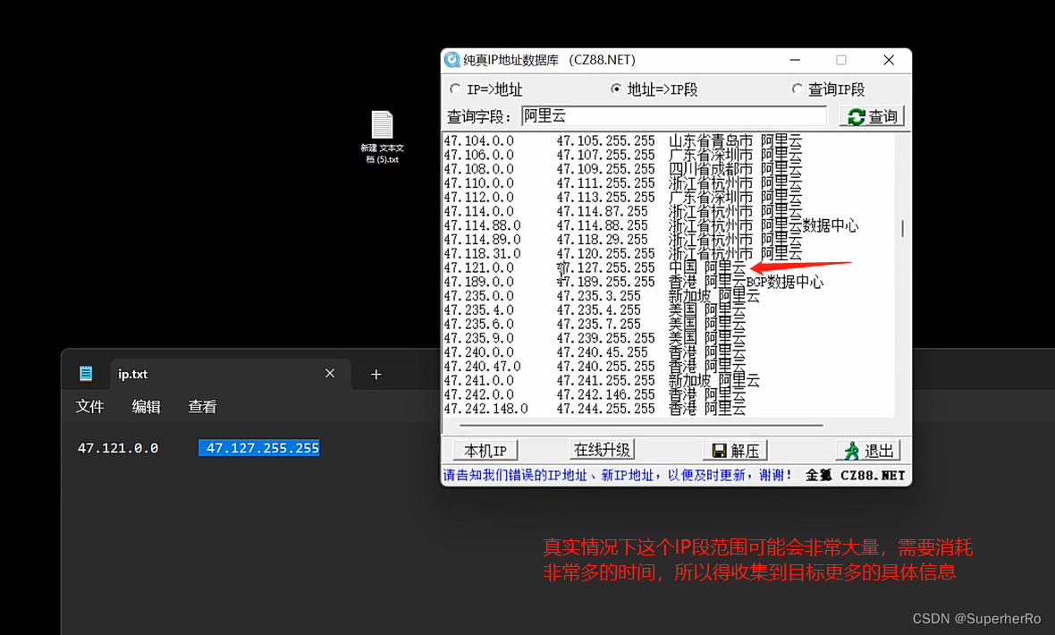Click the Notepad document icon beside ip.txt tab

click(86, 373)
